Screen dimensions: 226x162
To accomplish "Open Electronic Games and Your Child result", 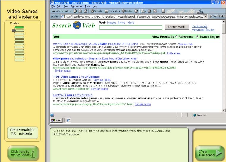I will point(73,95).
